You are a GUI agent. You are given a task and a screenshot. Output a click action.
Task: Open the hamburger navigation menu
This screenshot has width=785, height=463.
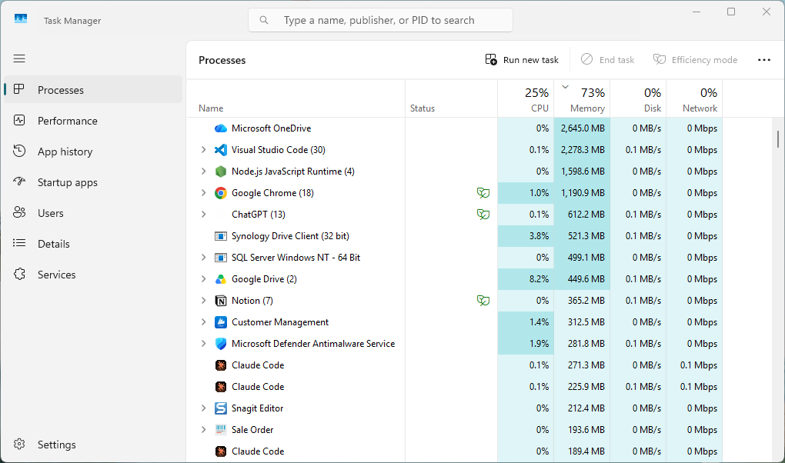[19, 58]
